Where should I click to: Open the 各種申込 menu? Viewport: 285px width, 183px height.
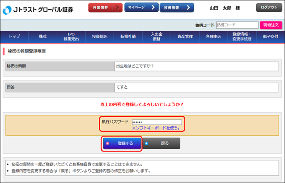tap(214, 37)
